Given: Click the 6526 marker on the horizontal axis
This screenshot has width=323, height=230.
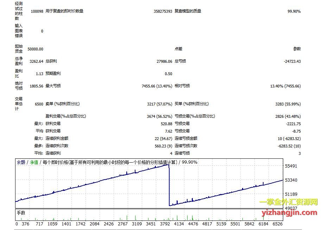Looking at the screenshot, I should (277, 224).
